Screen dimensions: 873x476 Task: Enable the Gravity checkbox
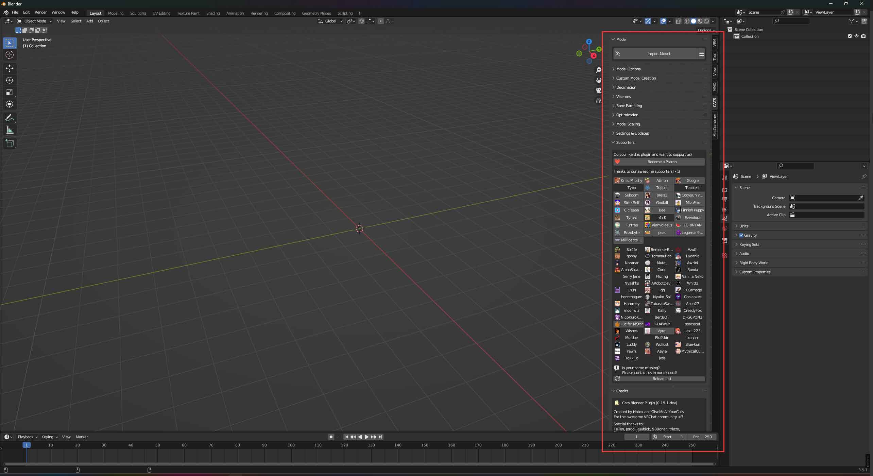[x=741, y=235]
